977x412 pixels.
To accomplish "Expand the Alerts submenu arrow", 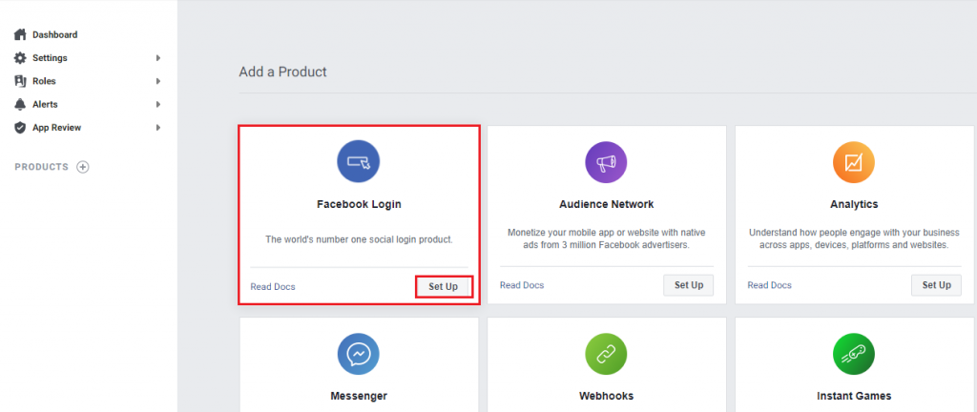I will pos(158,104).
